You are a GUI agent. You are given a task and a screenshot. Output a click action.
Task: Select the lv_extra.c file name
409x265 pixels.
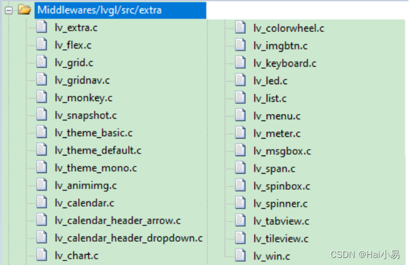click(x=76, y=28)
